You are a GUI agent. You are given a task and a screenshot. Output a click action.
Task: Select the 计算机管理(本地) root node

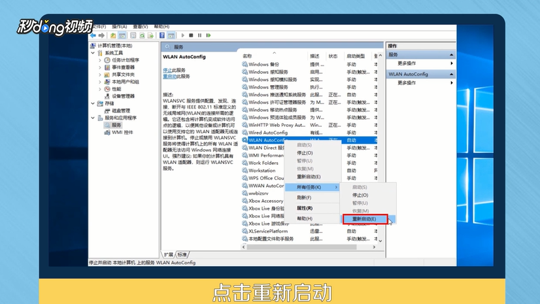114,46
